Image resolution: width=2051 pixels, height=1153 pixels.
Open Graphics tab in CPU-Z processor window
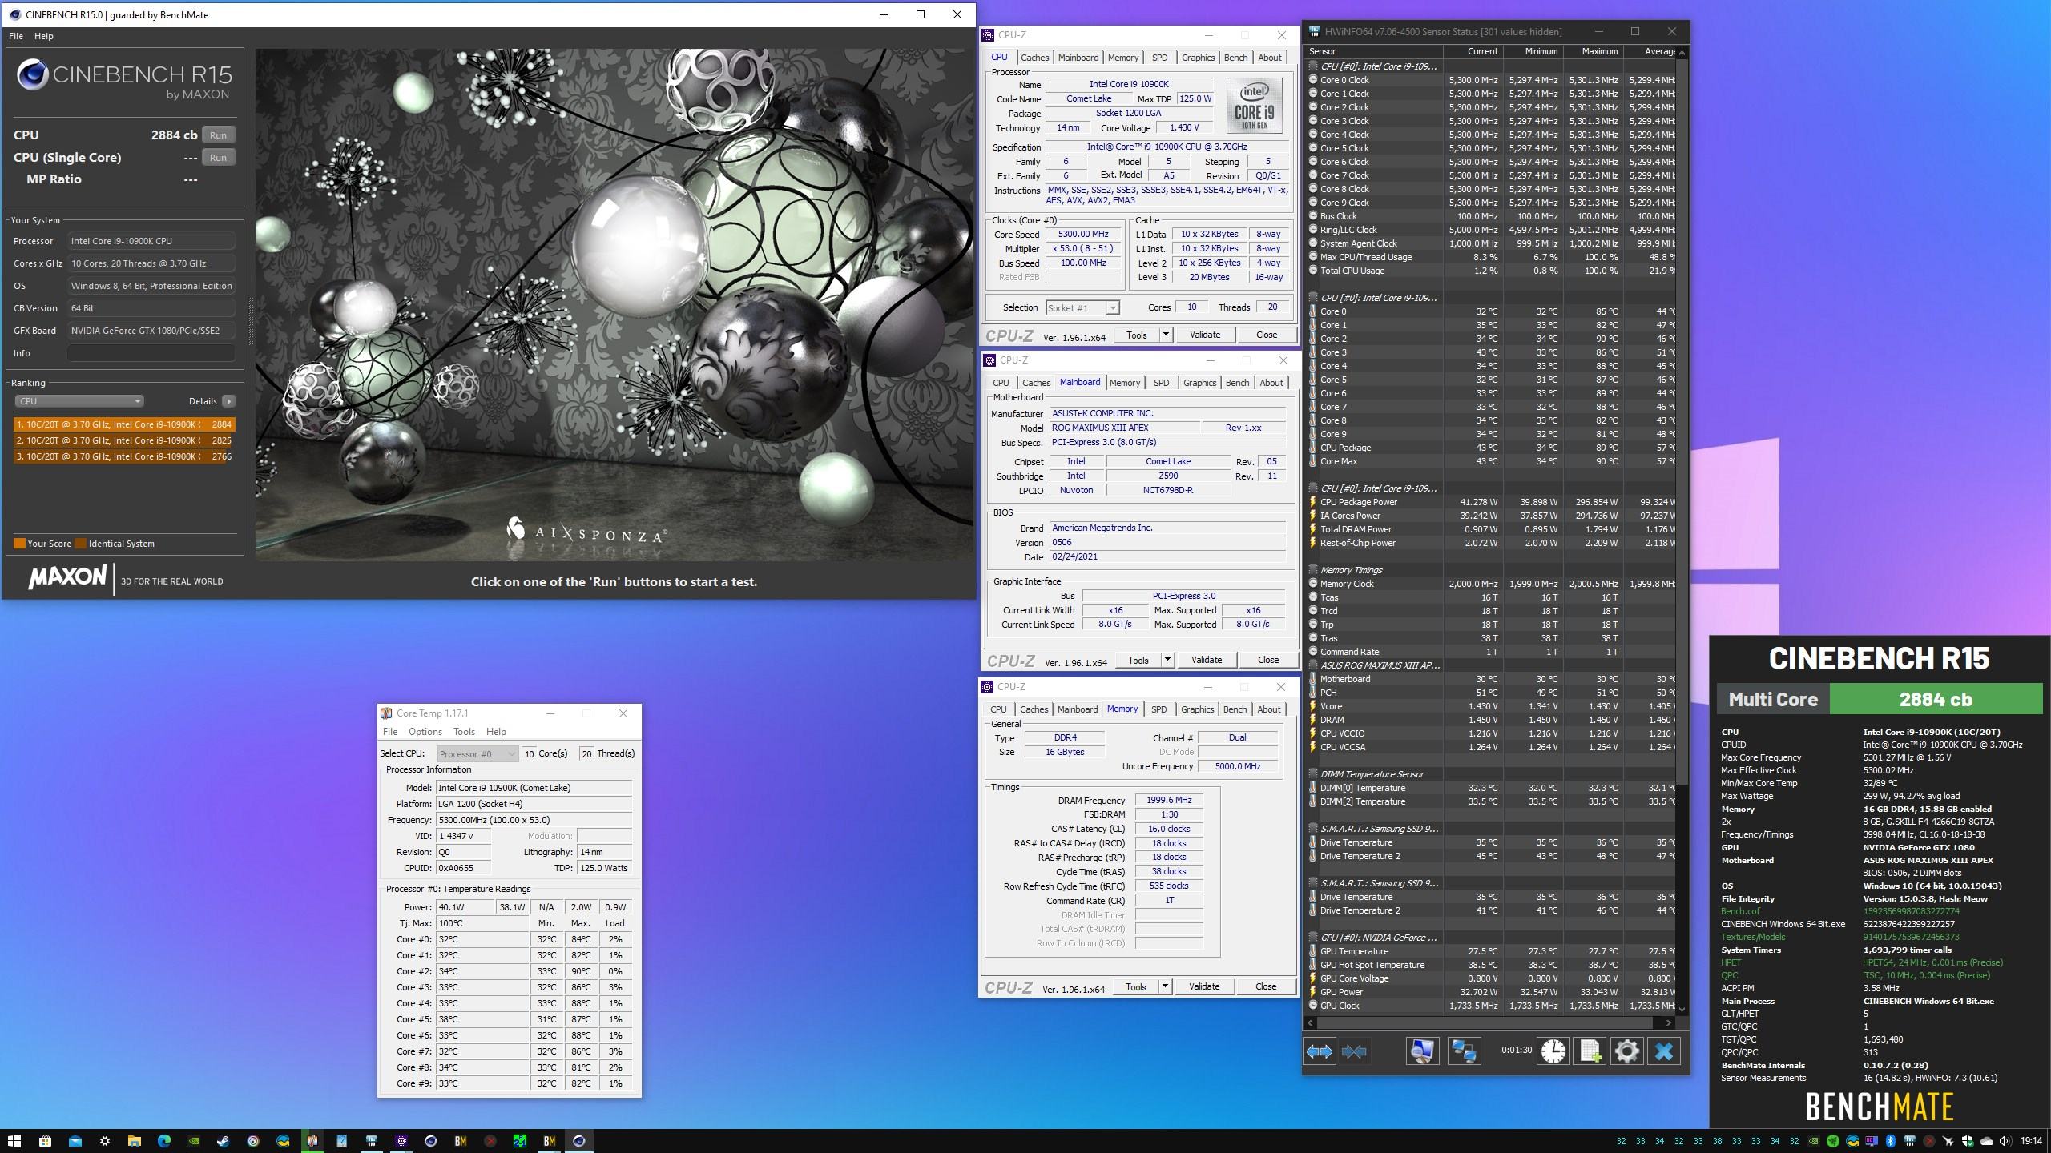(1198, 58)
